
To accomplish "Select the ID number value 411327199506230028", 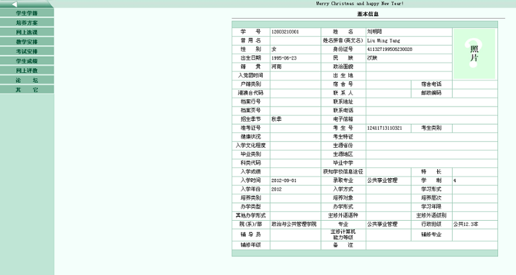I will [390, 50].
